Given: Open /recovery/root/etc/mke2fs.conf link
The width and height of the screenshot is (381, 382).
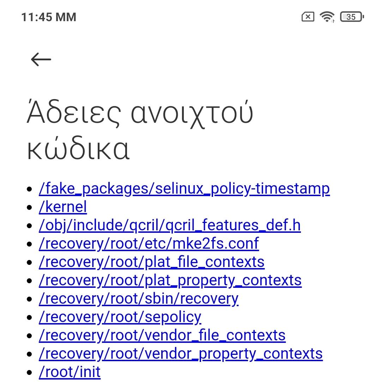Looking at the screenshot, I should pyautogui.click(x=149, y=244).
